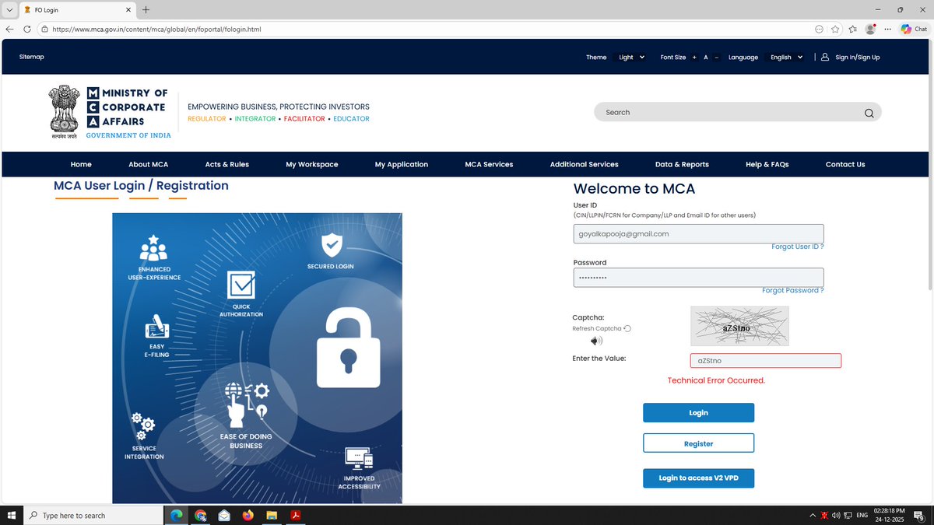Click the search magnifier icon in site search
The height and width of the screenshot is (525, 934).
click(869, 113)
